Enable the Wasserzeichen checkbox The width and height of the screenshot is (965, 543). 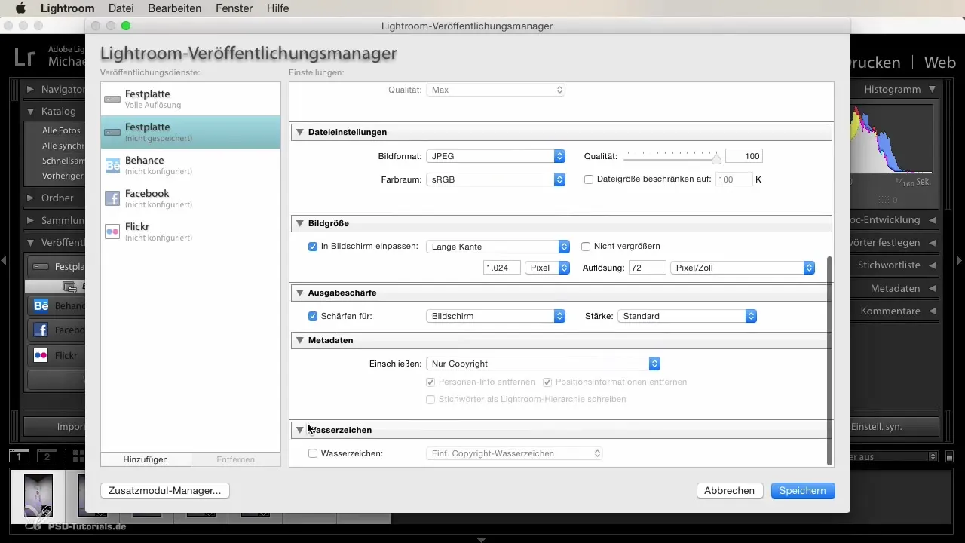click(313, 453)
